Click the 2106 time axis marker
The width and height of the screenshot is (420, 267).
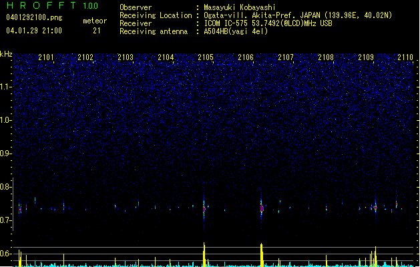pyautogui.click(x=246, y=57)
